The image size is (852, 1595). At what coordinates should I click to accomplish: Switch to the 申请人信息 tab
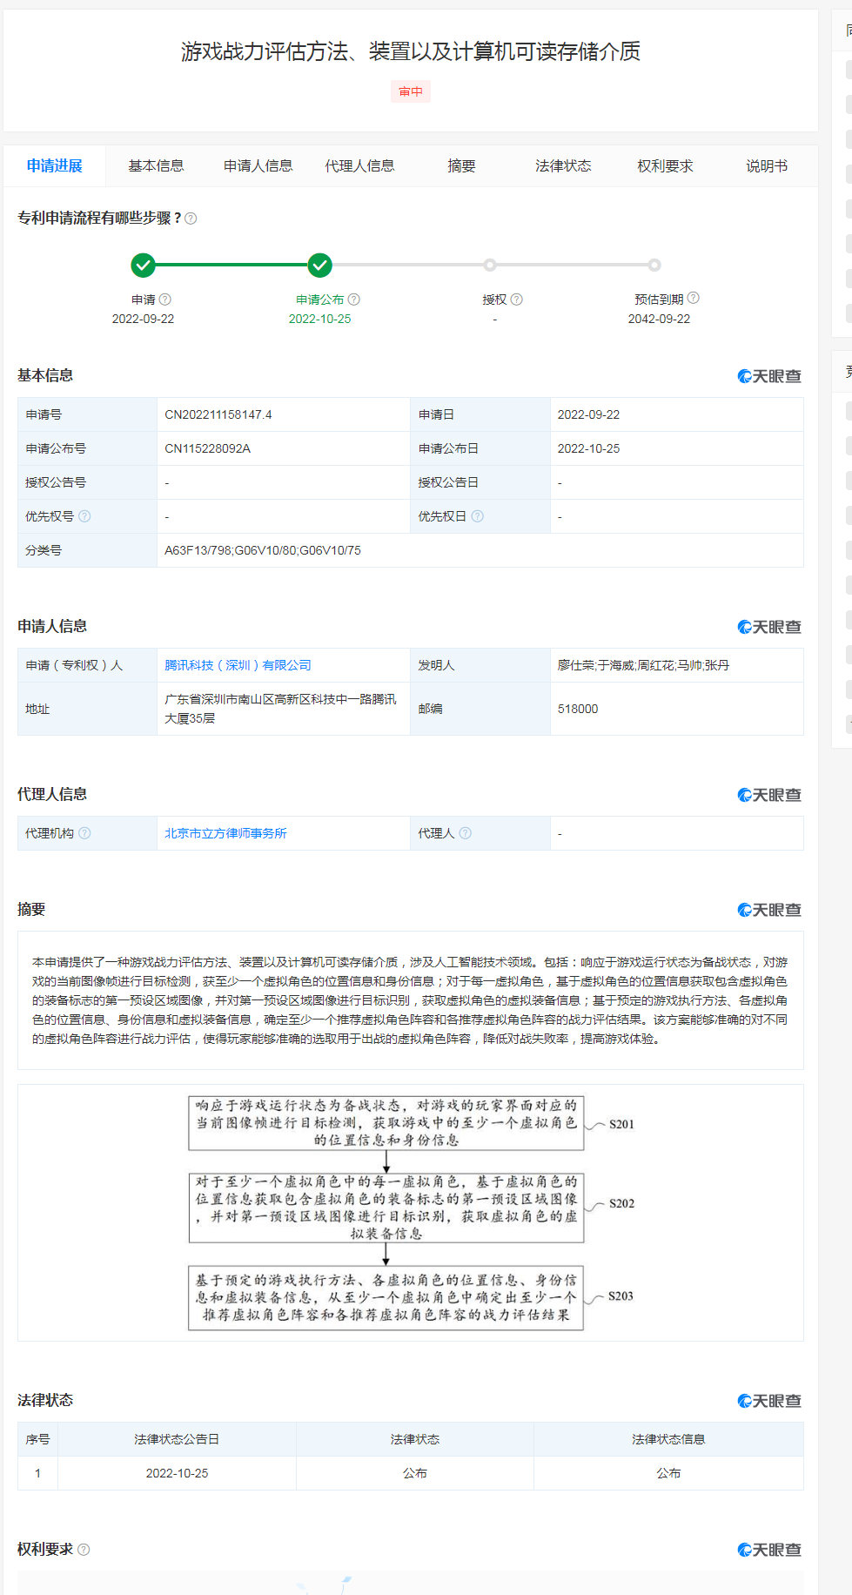[258, 165]
